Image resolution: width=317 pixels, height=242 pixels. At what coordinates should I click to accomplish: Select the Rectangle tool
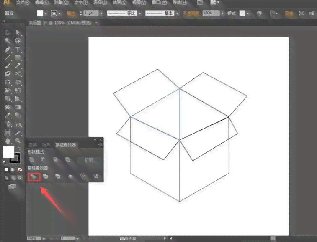click(18, 58)
